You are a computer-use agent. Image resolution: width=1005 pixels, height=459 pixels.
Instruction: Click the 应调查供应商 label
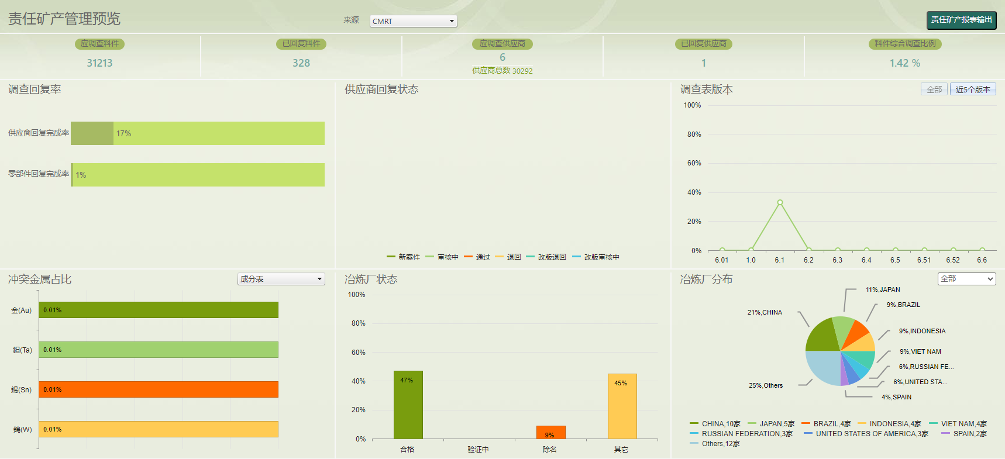[502, 43]
